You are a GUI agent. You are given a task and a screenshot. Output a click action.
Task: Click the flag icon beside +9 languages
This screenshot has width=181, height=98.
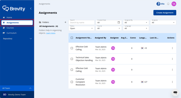[142, 48]
